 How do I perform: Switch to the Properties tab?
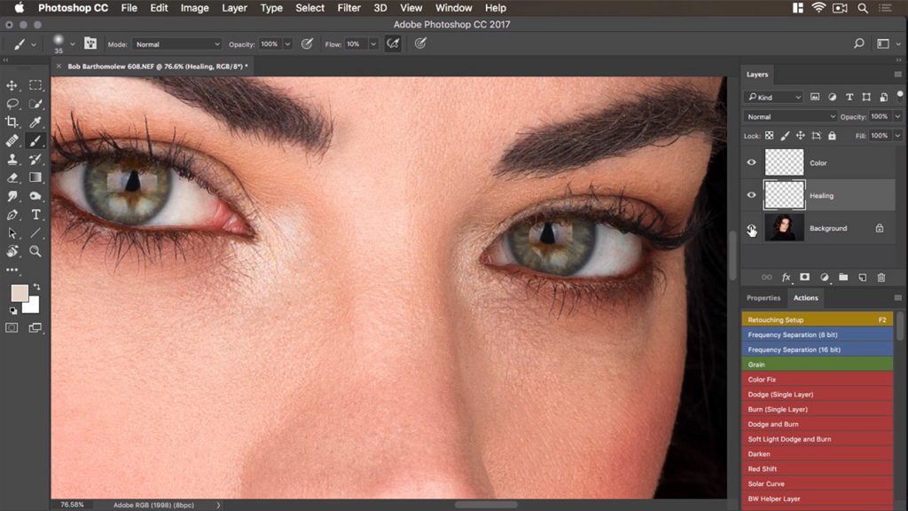click(763, 297)
